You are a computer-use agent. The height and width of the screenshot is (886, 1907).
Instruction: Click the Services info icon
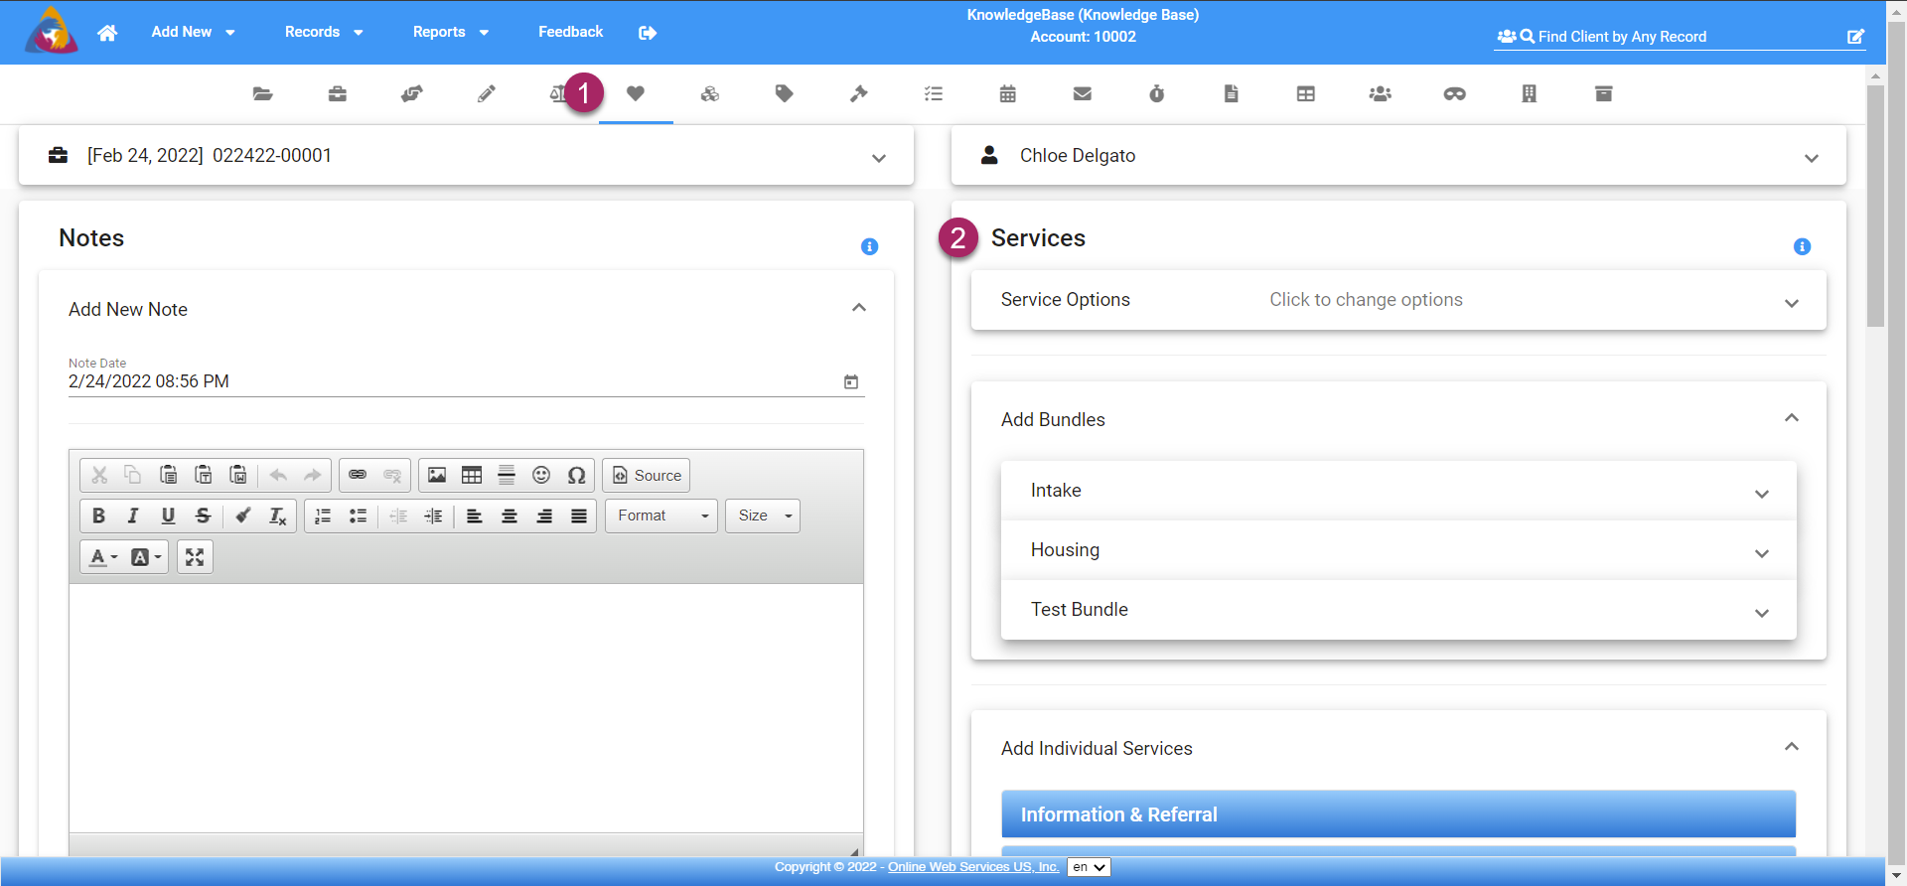pyautogui.click(x=1803, y=246)
